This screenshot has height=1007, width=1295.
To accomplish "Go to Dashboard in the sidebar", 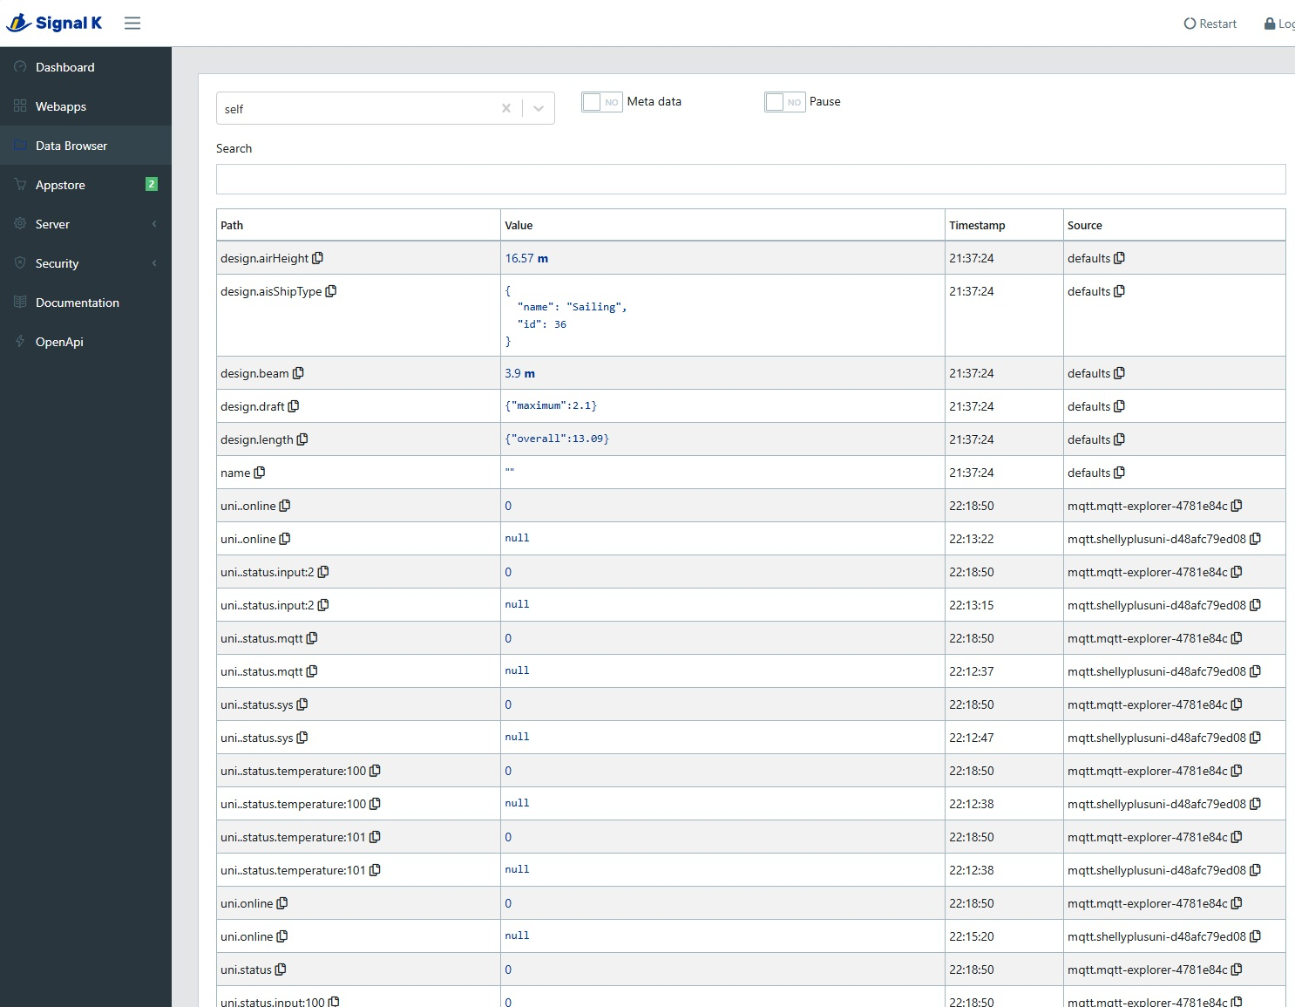I will tap(85, 67).
